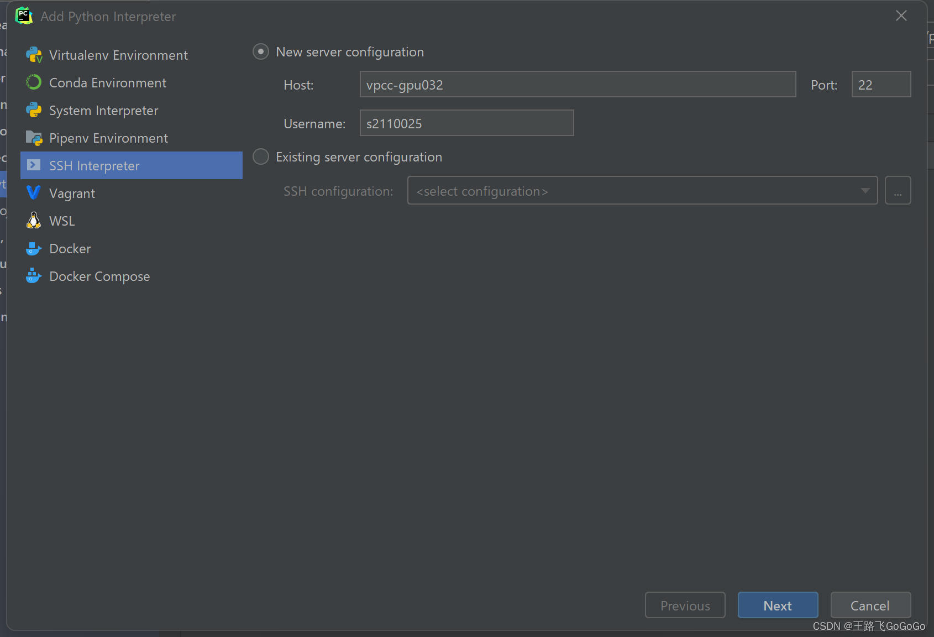This screenshot has width=934, height=637.
Task: Click the Existing server configuration label
Action: tap(359, 157)
